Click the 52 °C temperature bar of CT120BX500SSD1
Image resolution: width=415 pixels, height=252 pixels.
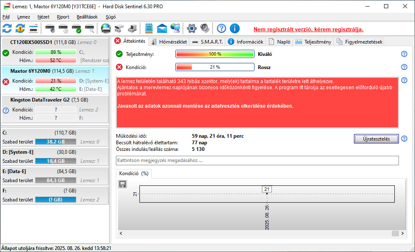point(56,60)
